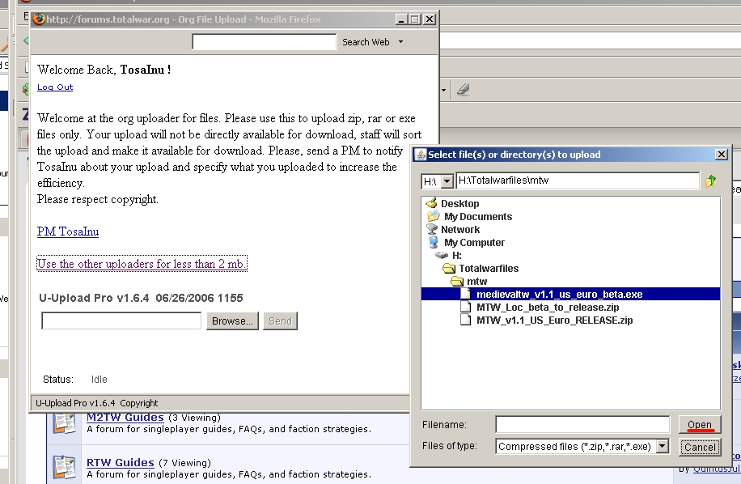This screenshot has height=484, width=741.
Task: Open the PM TosaInu link
Action: pos(68,231)
